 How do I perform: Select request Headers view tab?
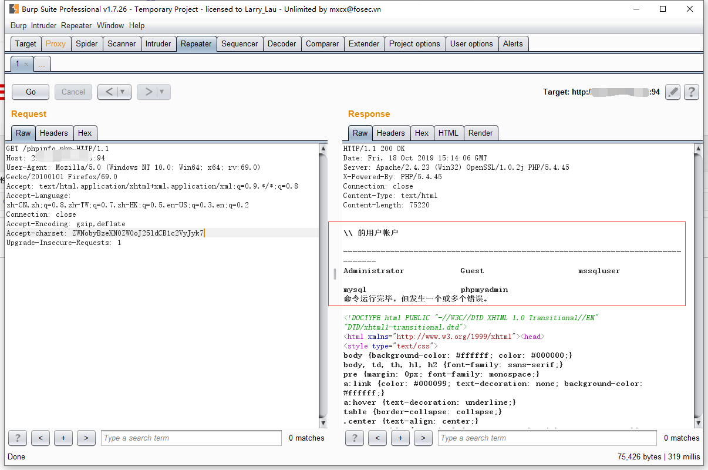(x=54, y=133)
